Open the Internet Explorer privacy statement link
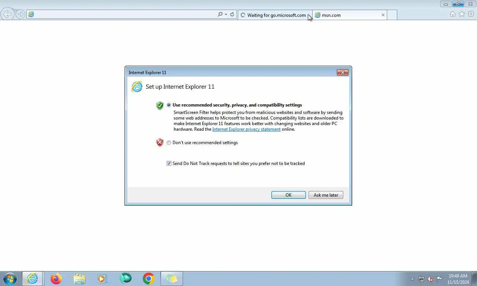This screenshot has width=477, height=286. point(246,129)
